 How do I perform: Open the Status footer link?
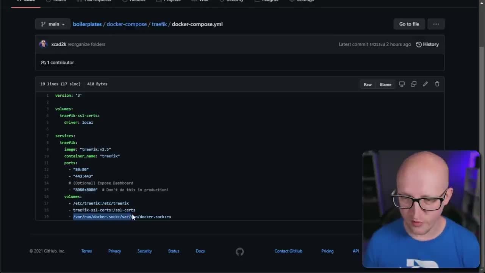174,251
